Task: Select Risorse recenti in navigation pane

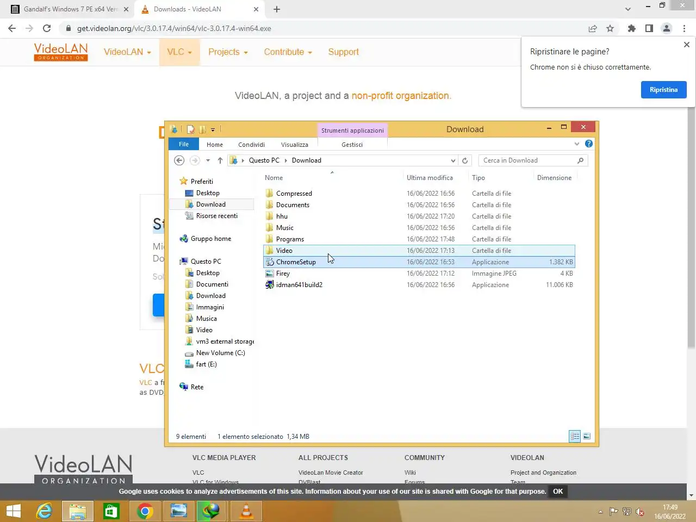Action: [216, 216]
